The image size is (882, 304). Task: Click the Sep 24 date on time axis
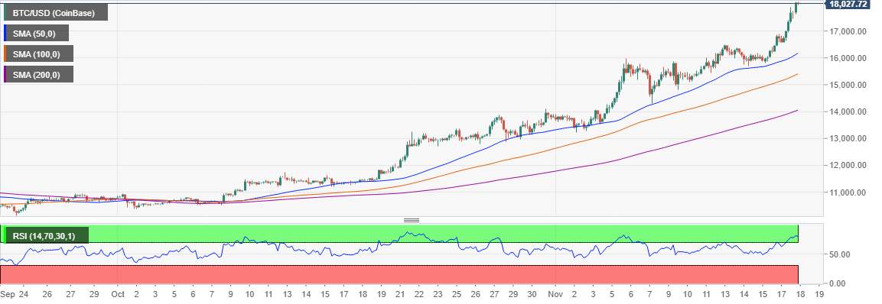[15, 294]
